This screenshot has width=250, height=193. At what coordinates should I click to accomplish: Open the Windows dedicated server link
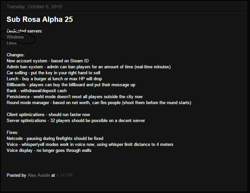tap(15, 37)
